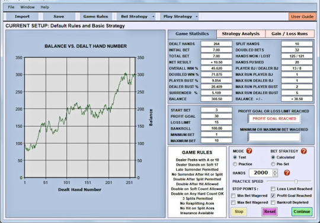This screenshot has width=320, height=223.
Task: Switch to the Game Statistics tab
Action: 192,34
